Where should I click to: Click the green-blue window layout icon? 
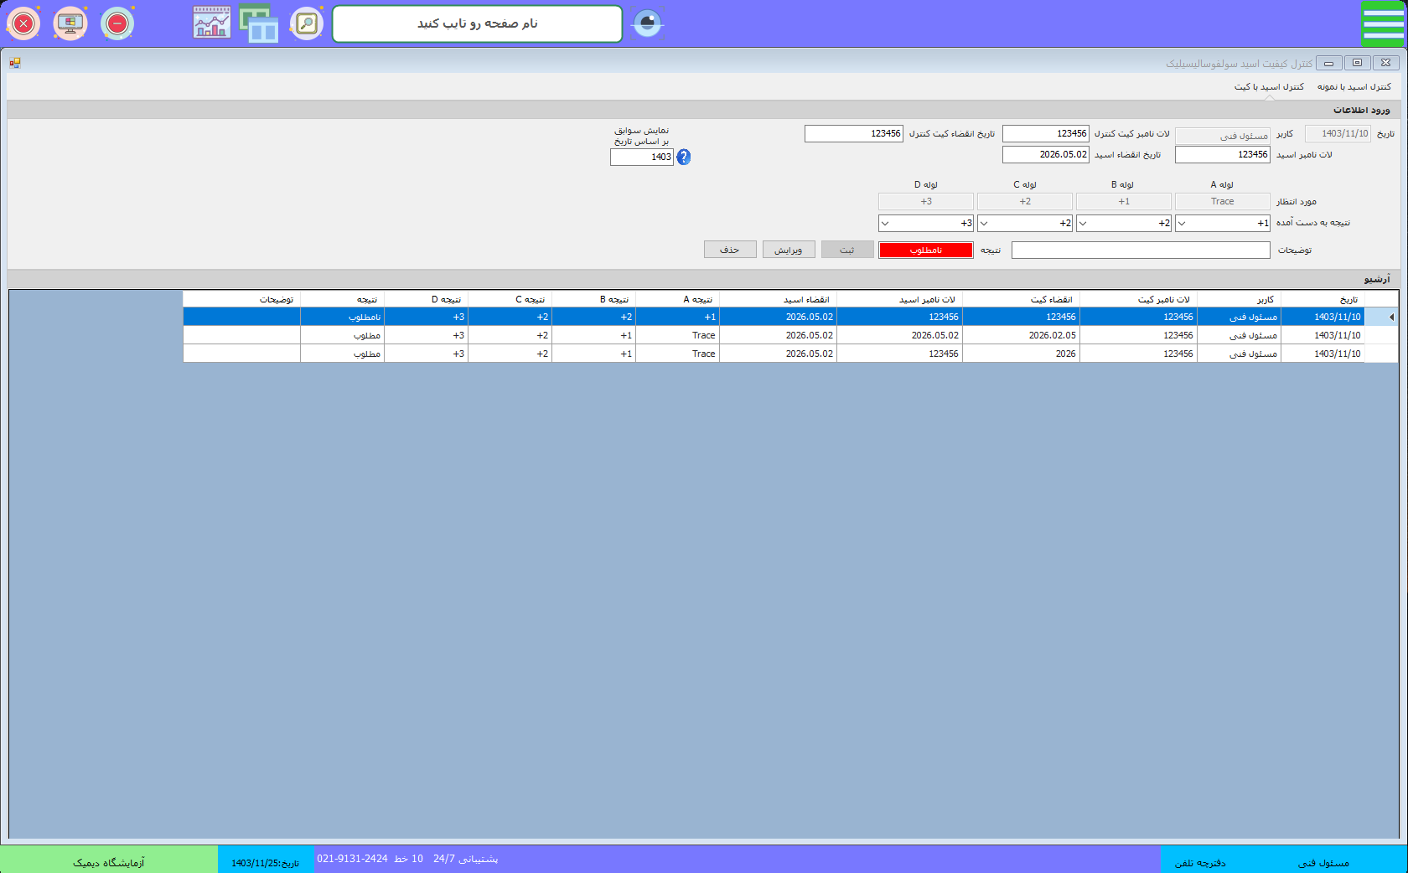tap(259, 23)
